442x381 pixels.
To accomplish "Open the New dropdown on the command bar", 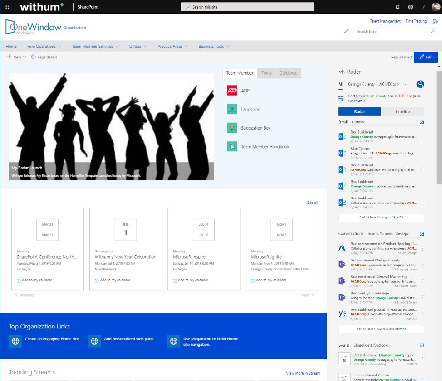I will (x=16, y=57).
